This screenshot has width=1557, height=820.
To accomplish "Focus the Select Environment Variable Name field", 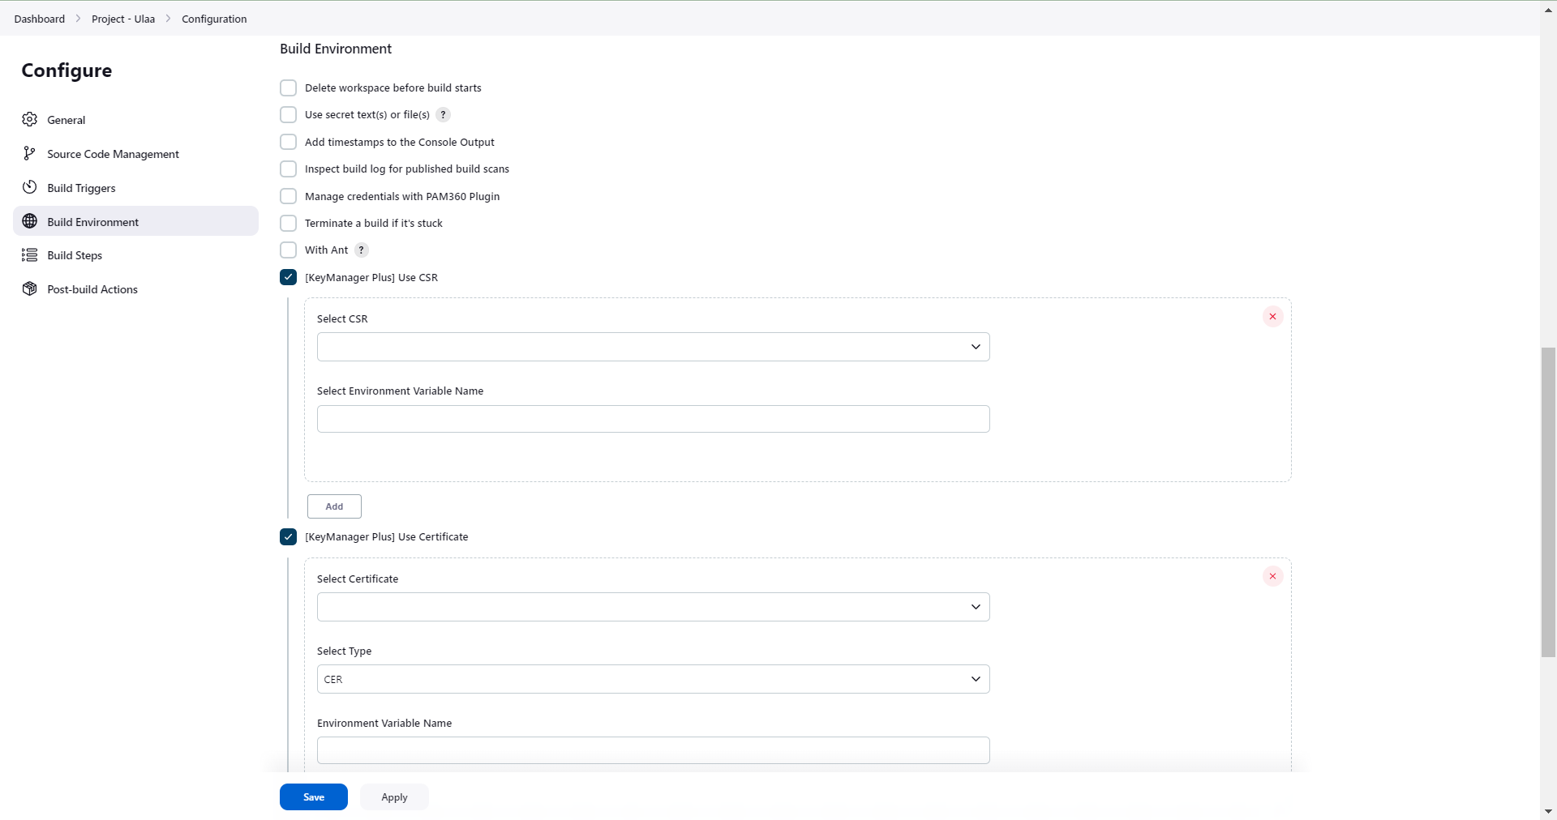I will click(x=653, y=419).
